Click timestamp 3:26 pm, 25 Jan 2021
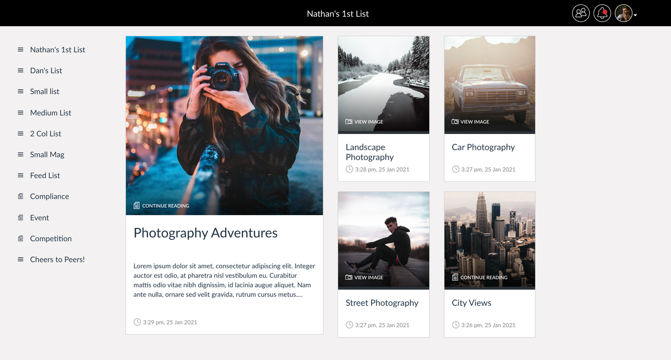This screenshot has height=360, width=671. 488,325
